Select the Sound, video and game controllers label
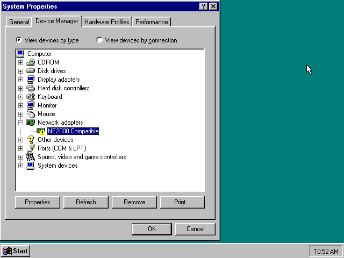344x258 pixels. pos(82,157)
